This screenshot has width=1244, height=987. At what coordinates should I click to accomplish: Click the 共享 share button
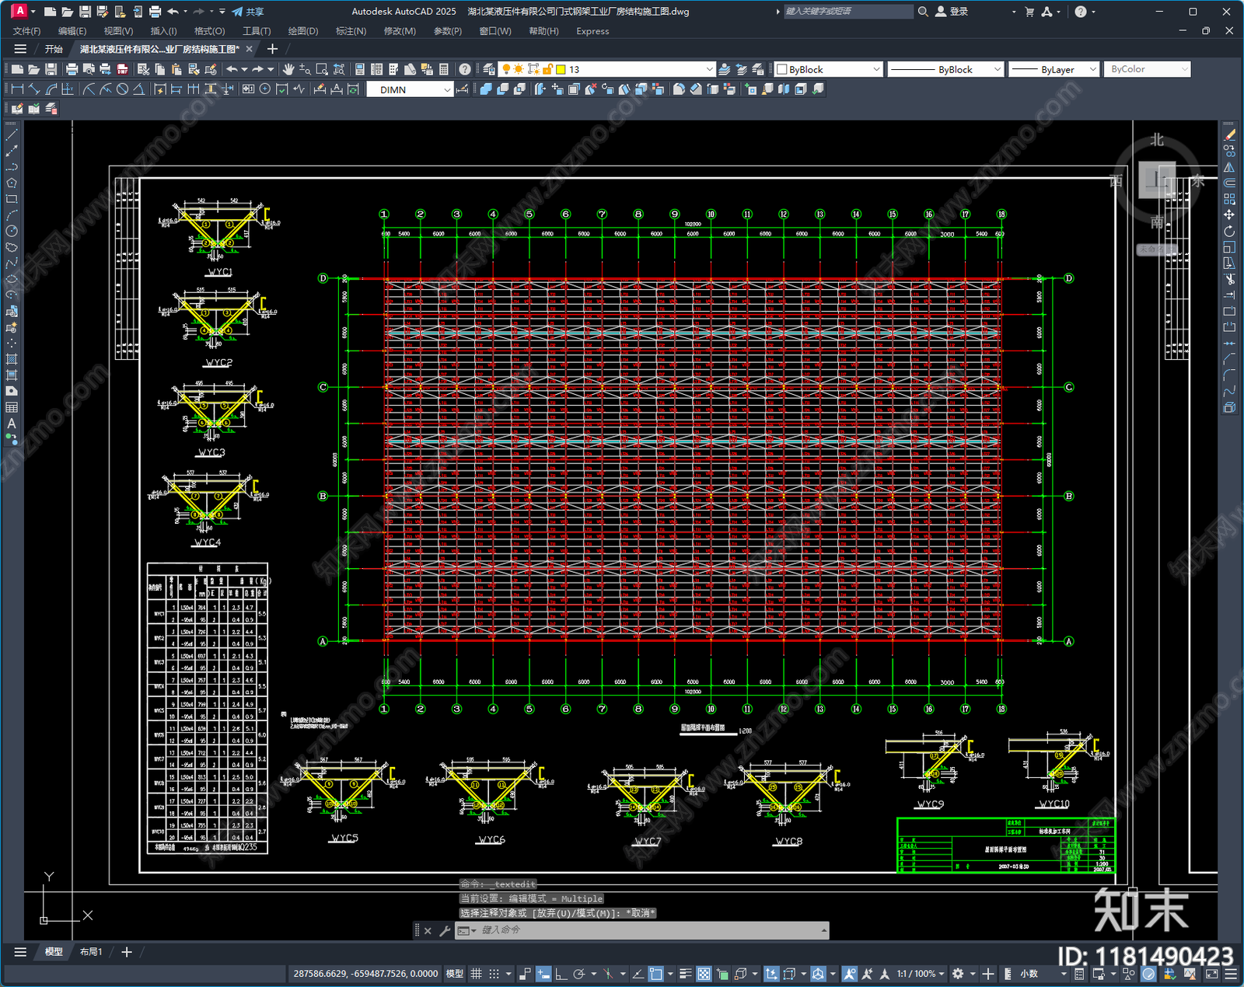pyautogui.click(x=248, y=12)
